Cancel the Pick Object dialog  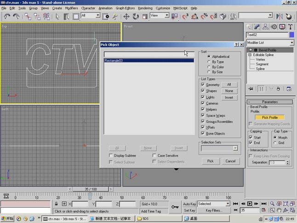point(230,161)
